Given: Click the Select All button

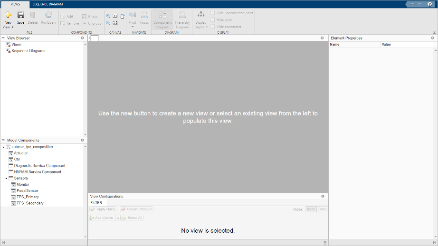Looking at the screenshot, I should (132, 218).
